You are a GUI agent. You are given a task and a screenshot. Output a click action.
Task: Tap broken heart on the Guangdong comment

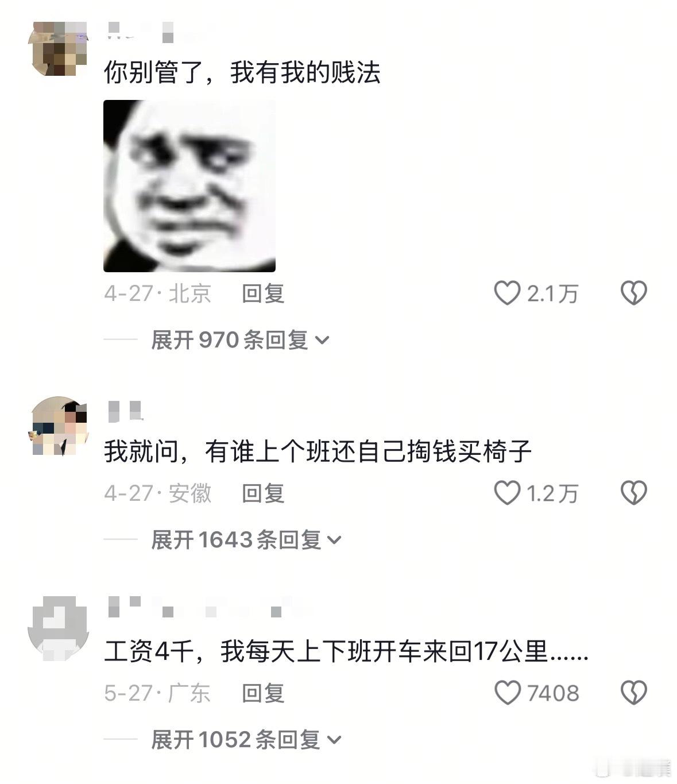click(x=634, y=693)
